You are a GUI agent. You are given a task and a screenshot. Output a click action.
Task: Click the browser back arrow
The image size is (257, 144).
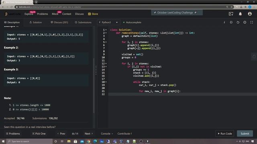click(3, 7)
